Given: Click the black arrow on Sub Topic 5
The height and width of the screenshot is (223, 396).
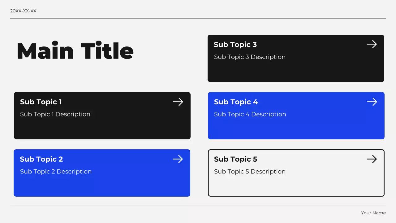Looking at the screenshot, I should (x=372, y=159).
